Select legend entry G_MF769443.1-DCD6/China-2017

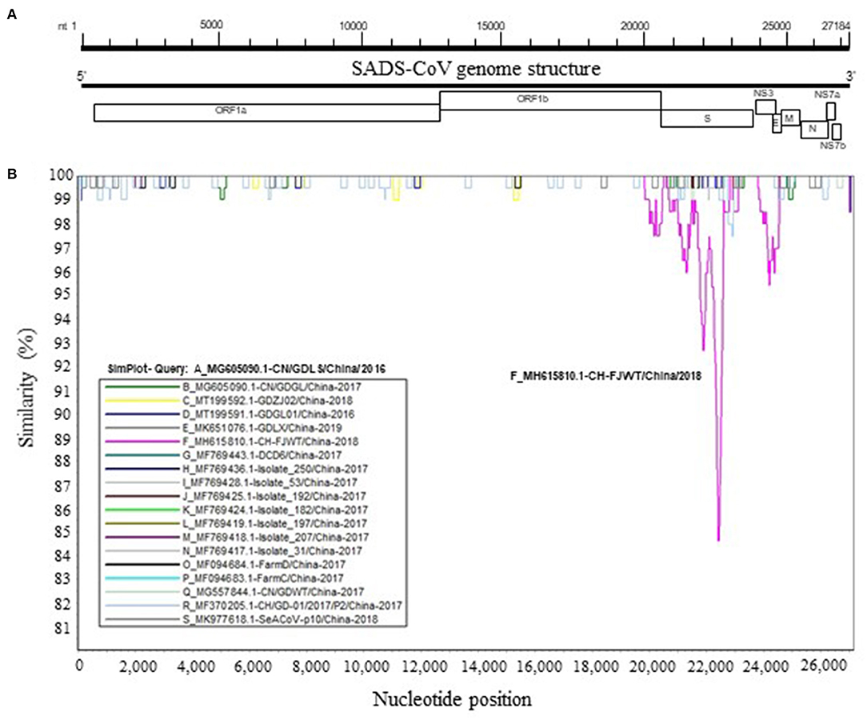(262, 455)
